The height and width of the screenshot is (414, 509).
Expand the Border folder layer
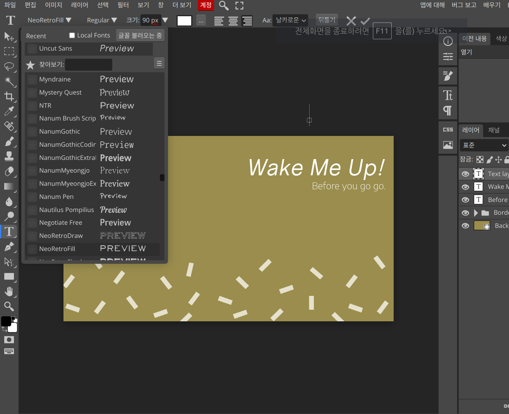click(x=476, y=213)
